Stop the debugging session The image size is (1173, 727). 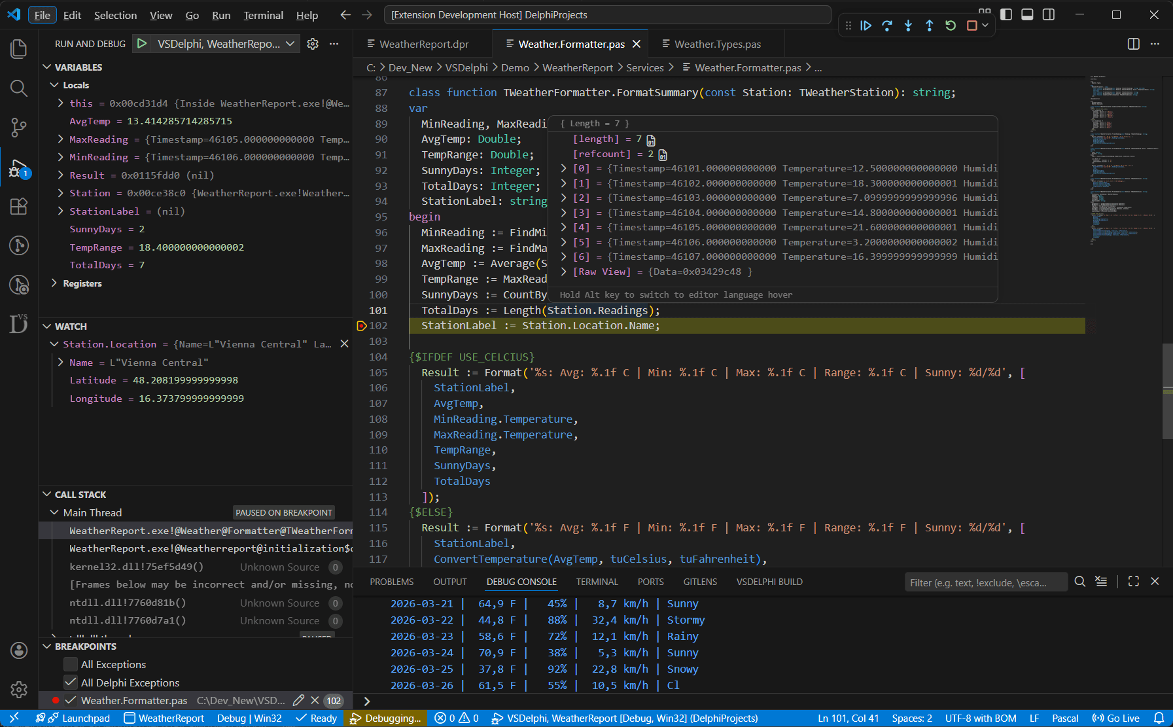coord(971,26)
